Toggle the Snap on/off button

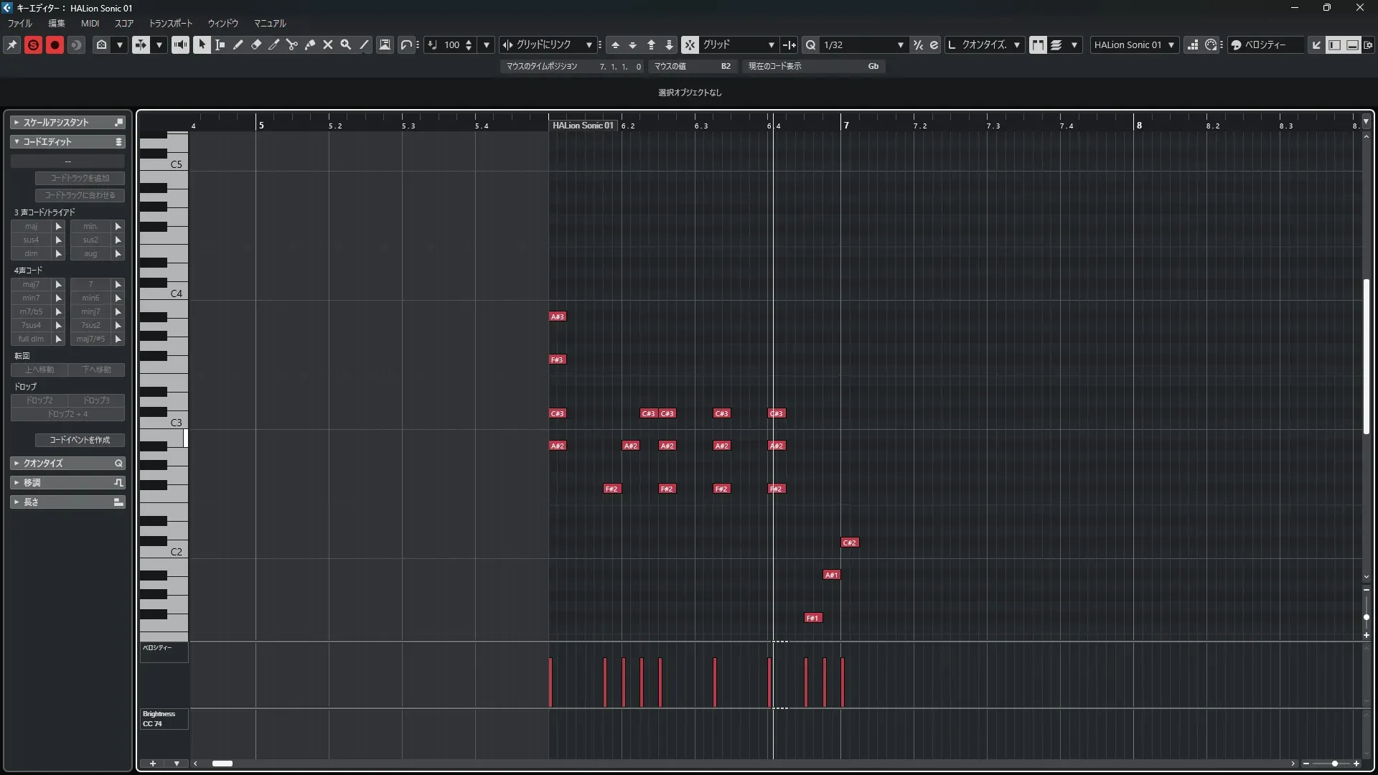(x=689, y=44)
